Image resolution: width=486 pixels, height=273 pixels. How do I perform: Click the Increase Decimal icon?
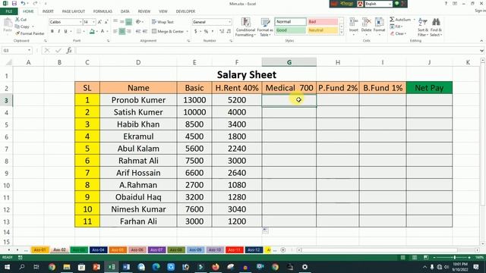[x=222, y=31]
